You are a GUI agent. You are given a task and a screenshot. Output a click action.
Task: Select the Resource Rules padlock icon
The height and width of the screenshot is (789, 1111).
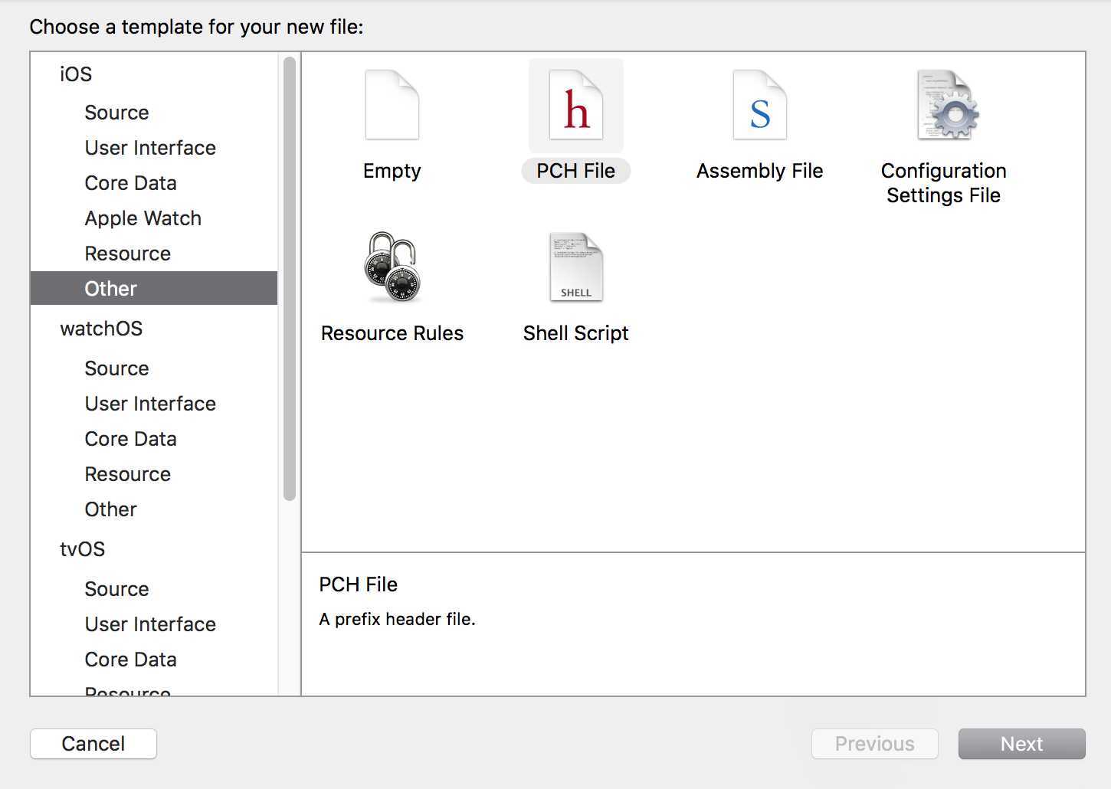click(x=392, y=267)
